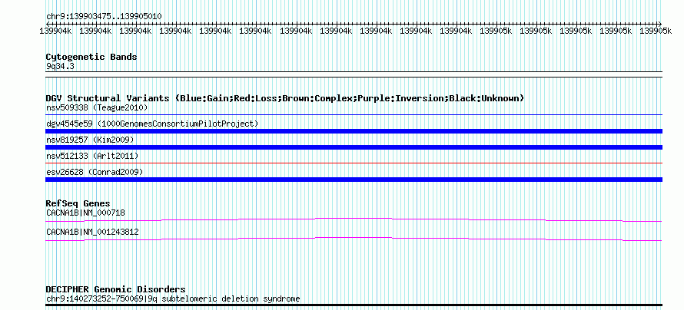Open 9q subtelomeric deletion syndrome label

[x=173, y=299]
